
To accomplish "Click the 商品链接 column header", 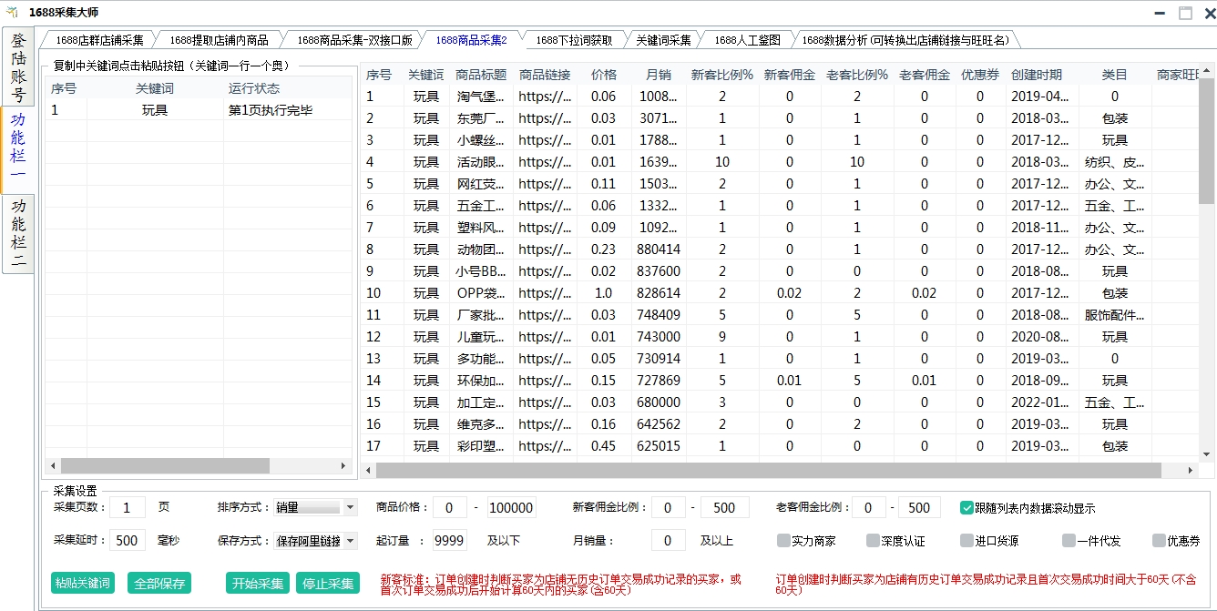I will click(x=545, y=75).
